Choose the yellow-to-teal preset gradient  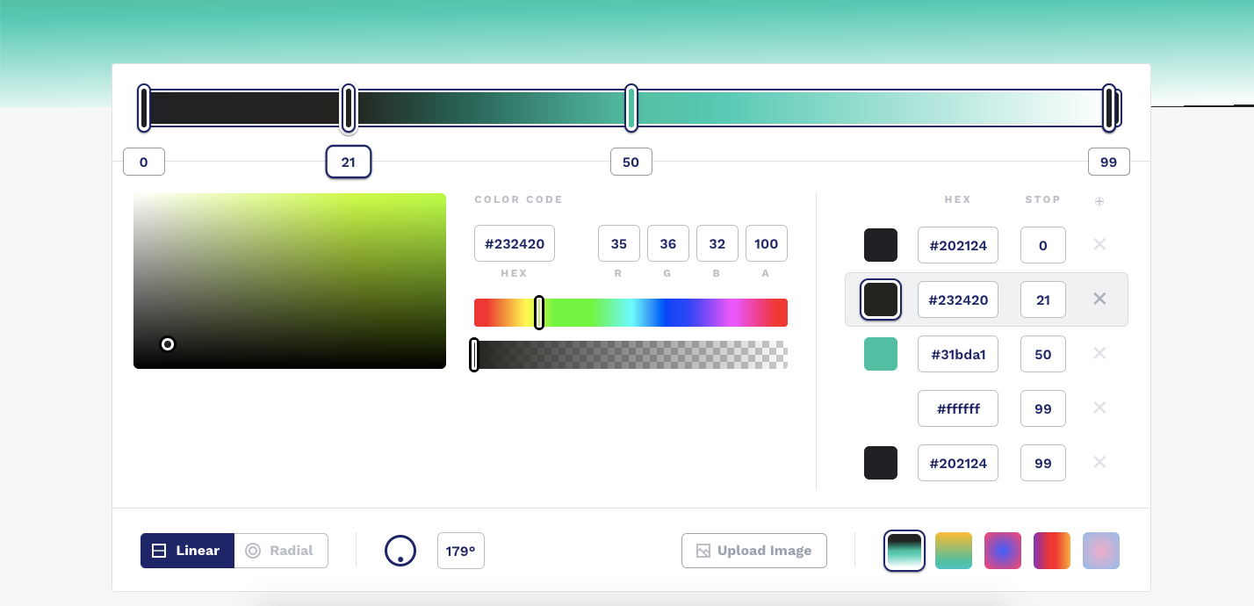pos(954,551)
